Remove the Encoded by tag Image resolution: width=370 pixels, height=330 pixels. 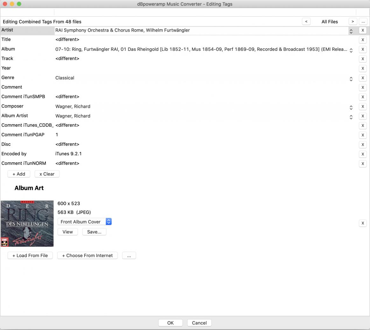click(362, 154)
